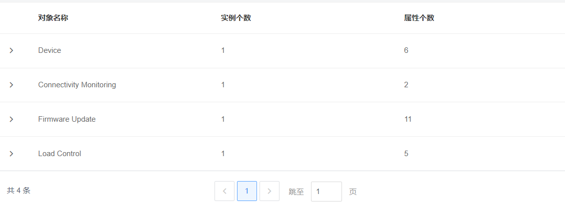
Task: Expand the Device row
Action: [11, 50]
